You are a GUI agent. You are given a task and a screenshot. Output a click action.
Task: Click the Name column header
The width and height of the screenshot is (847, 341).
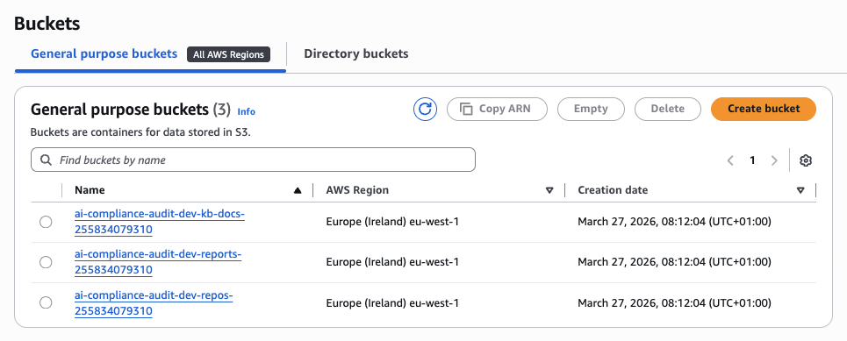(x=90, y=190)
